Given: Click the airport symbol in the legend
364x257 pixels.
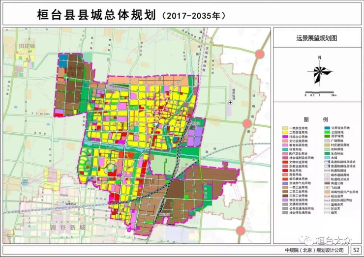Looking at the screenshot, I should click(327, 188).
